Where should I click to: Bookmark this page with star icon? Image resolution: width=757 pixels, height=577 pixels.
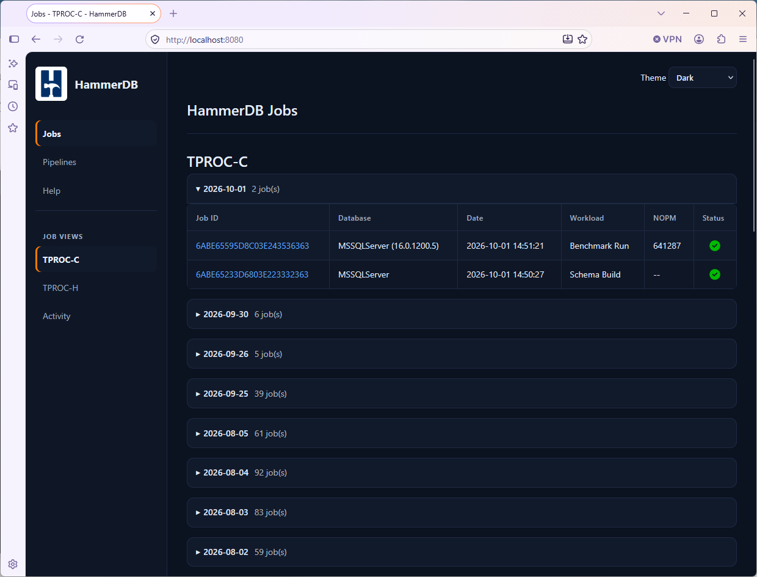click(582, 39)
